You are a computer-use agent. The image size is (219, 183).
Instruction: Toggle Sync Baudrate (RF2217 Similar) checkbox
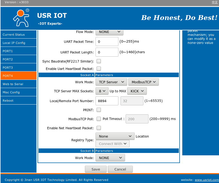coord(99,61)
